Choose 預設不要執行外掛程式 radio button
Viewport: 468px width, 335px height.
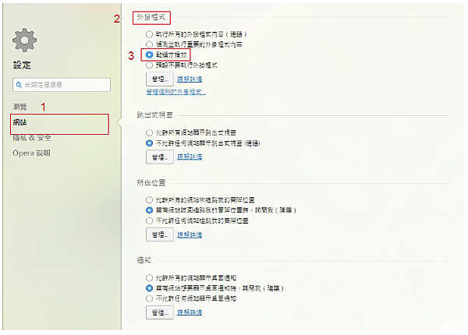149,65
